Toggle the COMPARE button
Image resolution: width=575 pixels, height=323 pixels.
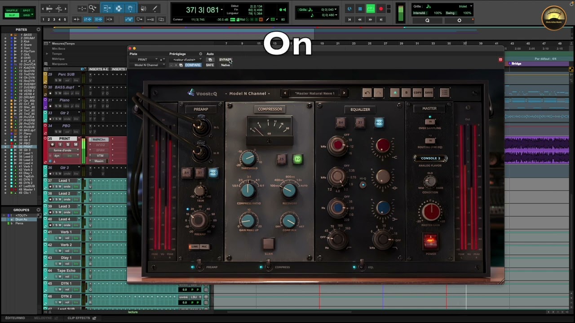(x=193, y=65)
